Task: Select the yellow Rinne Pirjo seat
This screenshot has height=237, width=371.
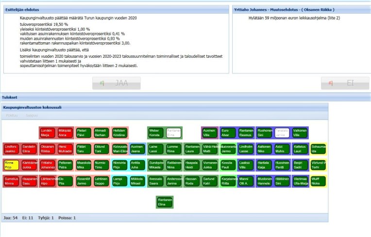Action: pyautogui.click(x=11, y=165)
